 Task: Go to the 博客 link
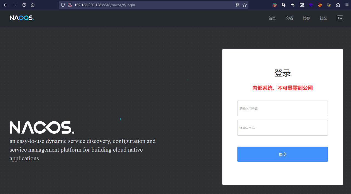tap(306, 18)
